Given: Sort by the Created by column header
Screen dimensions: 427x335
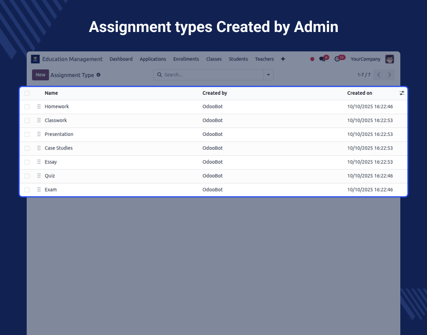Looking at the screenshot, I should pos(215,93).
